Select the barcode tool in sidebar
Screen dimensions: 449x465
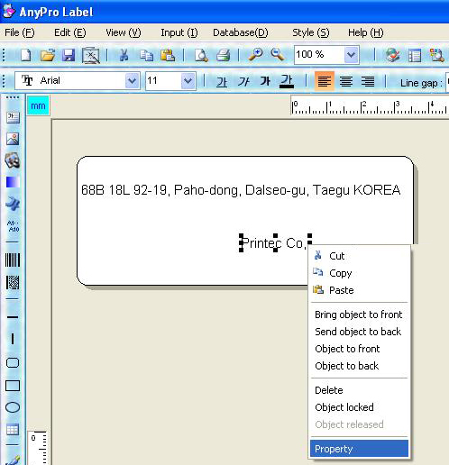tap(13, 260)
